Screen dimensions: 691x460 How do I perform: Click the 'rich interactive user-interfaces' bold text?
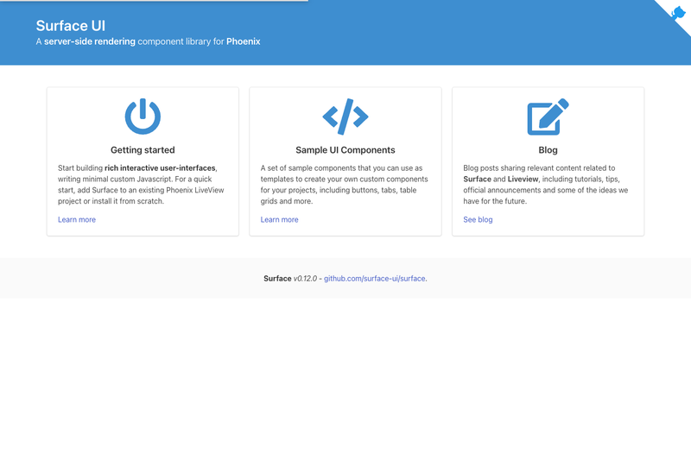160,168
